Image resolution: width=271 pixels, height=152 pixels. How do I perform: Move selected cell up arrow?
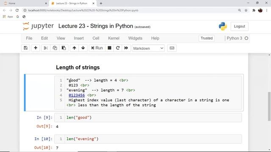point(75,48)
